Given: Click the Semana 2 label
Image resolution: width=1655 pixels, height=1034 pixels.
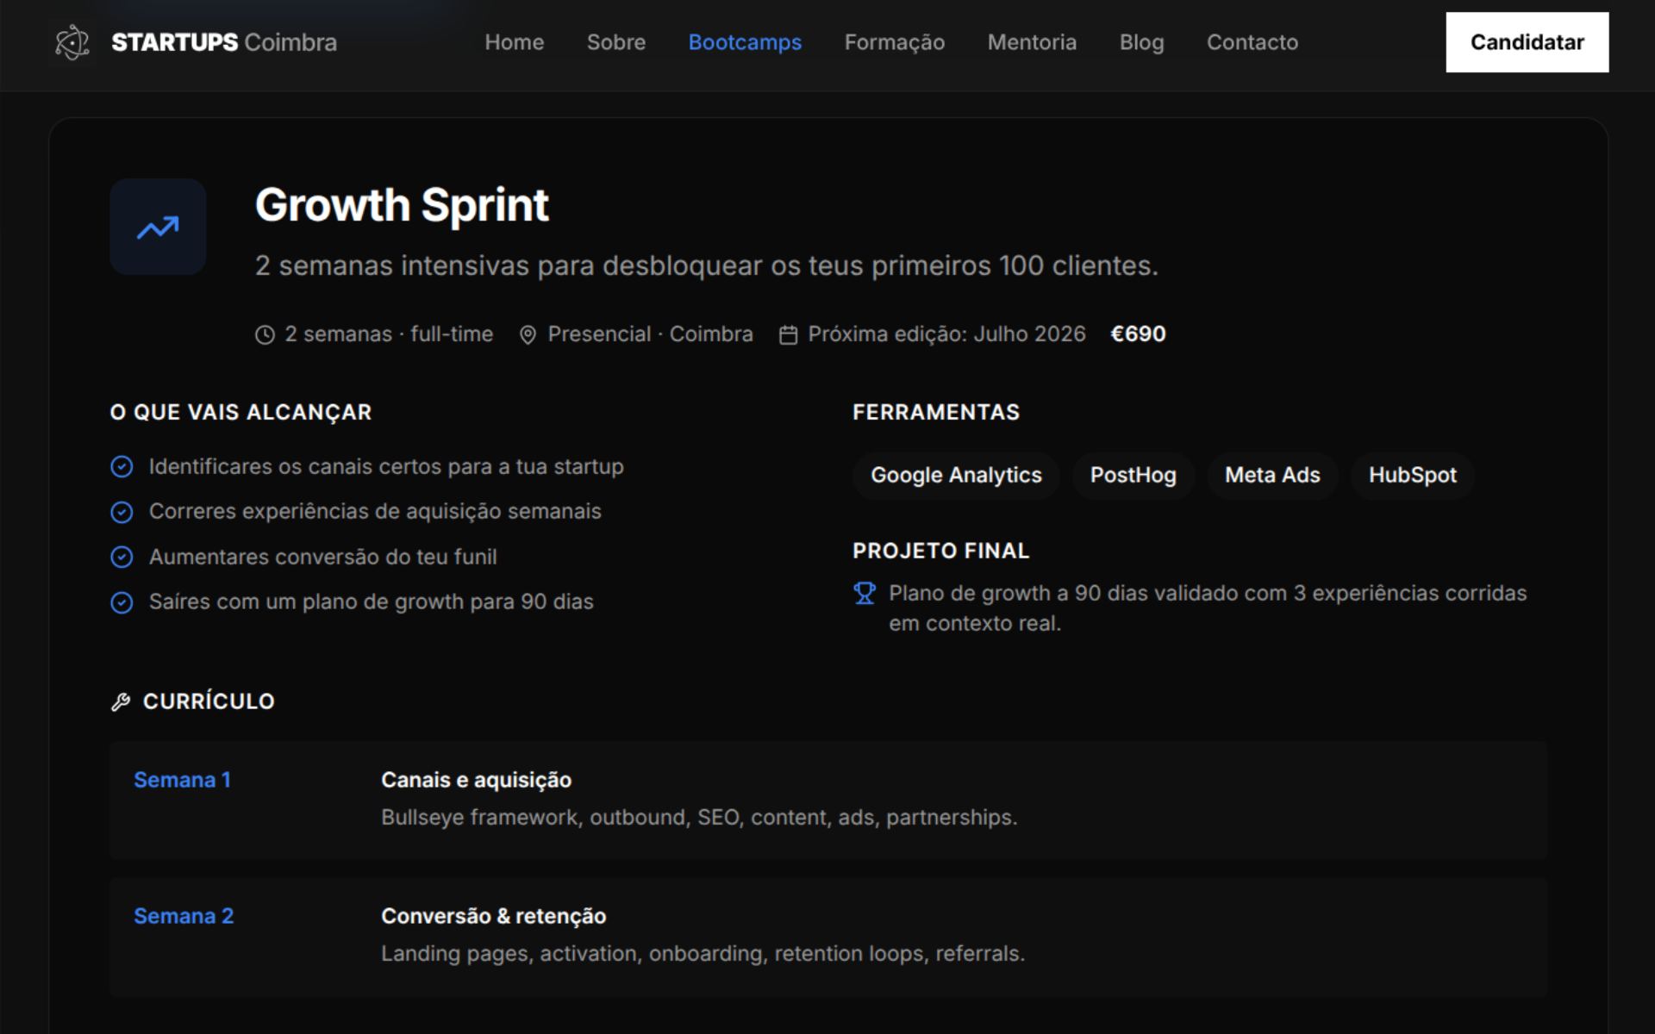Looking at the screenshot, I should [184, 916].
